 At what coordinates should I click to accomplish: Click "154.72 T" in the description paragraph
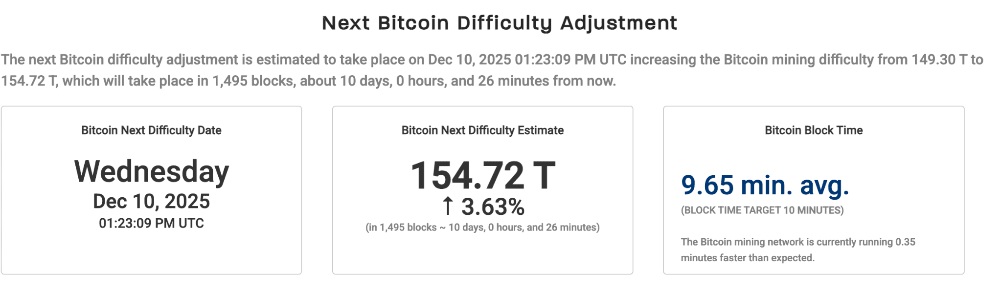point(29,81)
